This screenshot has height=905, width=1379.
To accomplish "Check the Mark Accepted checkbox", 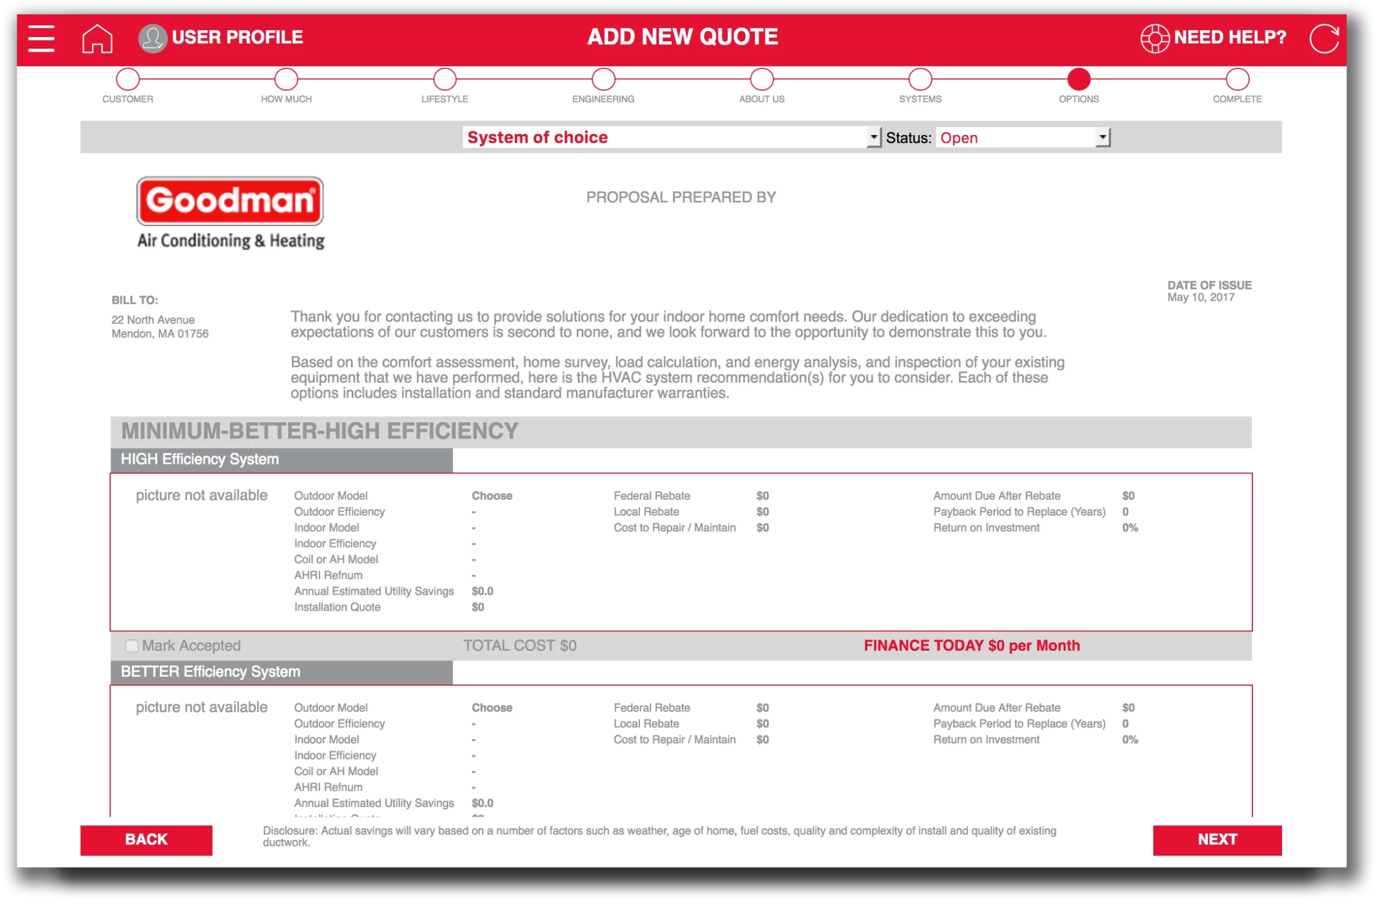I will coord(132,645).
